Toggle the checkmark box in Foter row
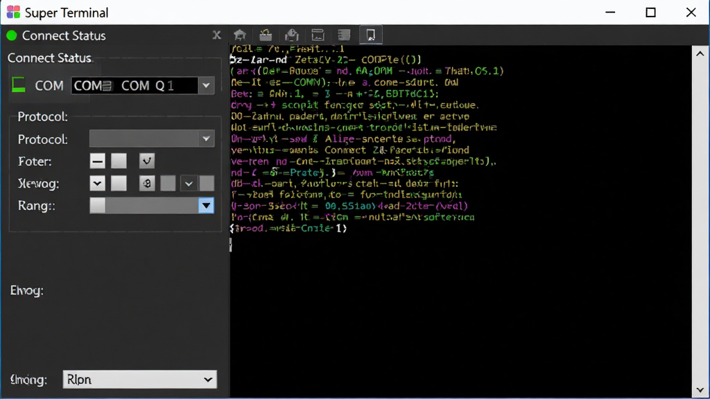The height and width of the screenshot is (399, 710). click(147, 161)
